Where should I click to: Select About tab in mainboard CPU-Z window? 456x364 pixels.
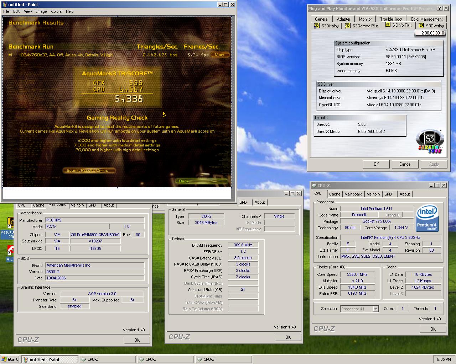click(109, 205)
